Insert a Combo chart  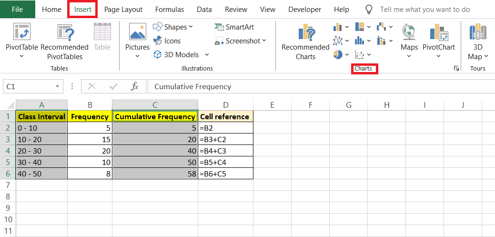click(x=381, y=41)
